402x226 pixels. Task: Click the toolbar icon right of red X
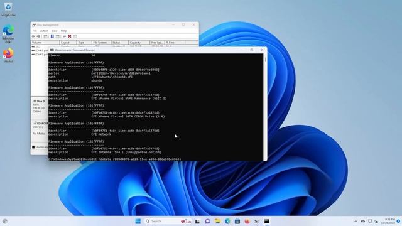click(75, 36)
